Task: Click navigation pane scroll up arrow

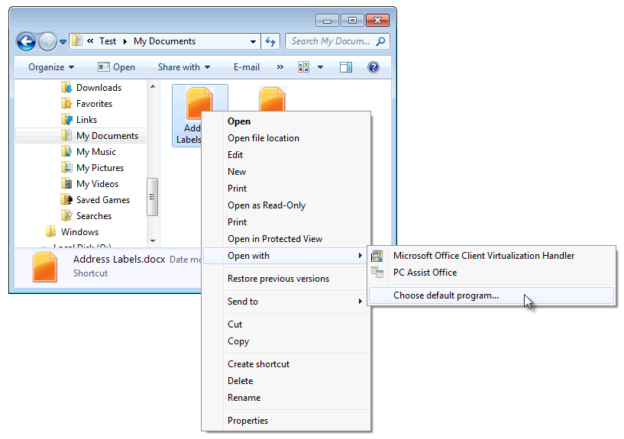Action: point(153,86)
